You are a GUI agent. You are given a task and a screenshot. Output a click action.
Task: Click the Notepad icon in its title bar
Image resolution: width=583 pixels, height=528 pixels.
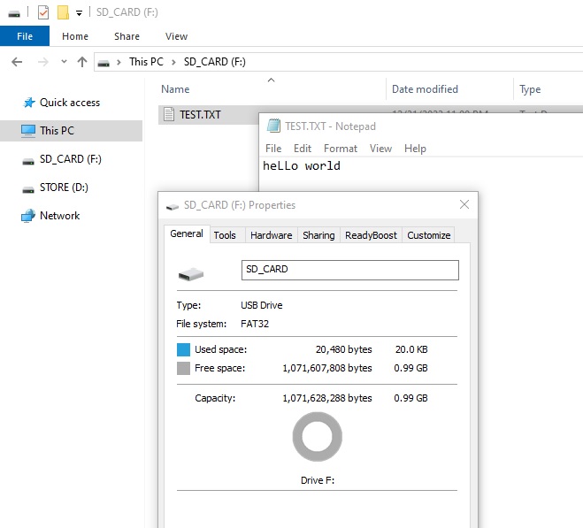pos(273,126)
